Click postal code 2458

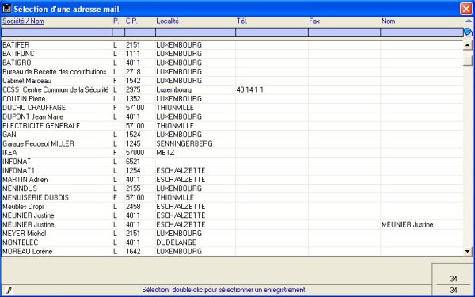click(133, 207)
